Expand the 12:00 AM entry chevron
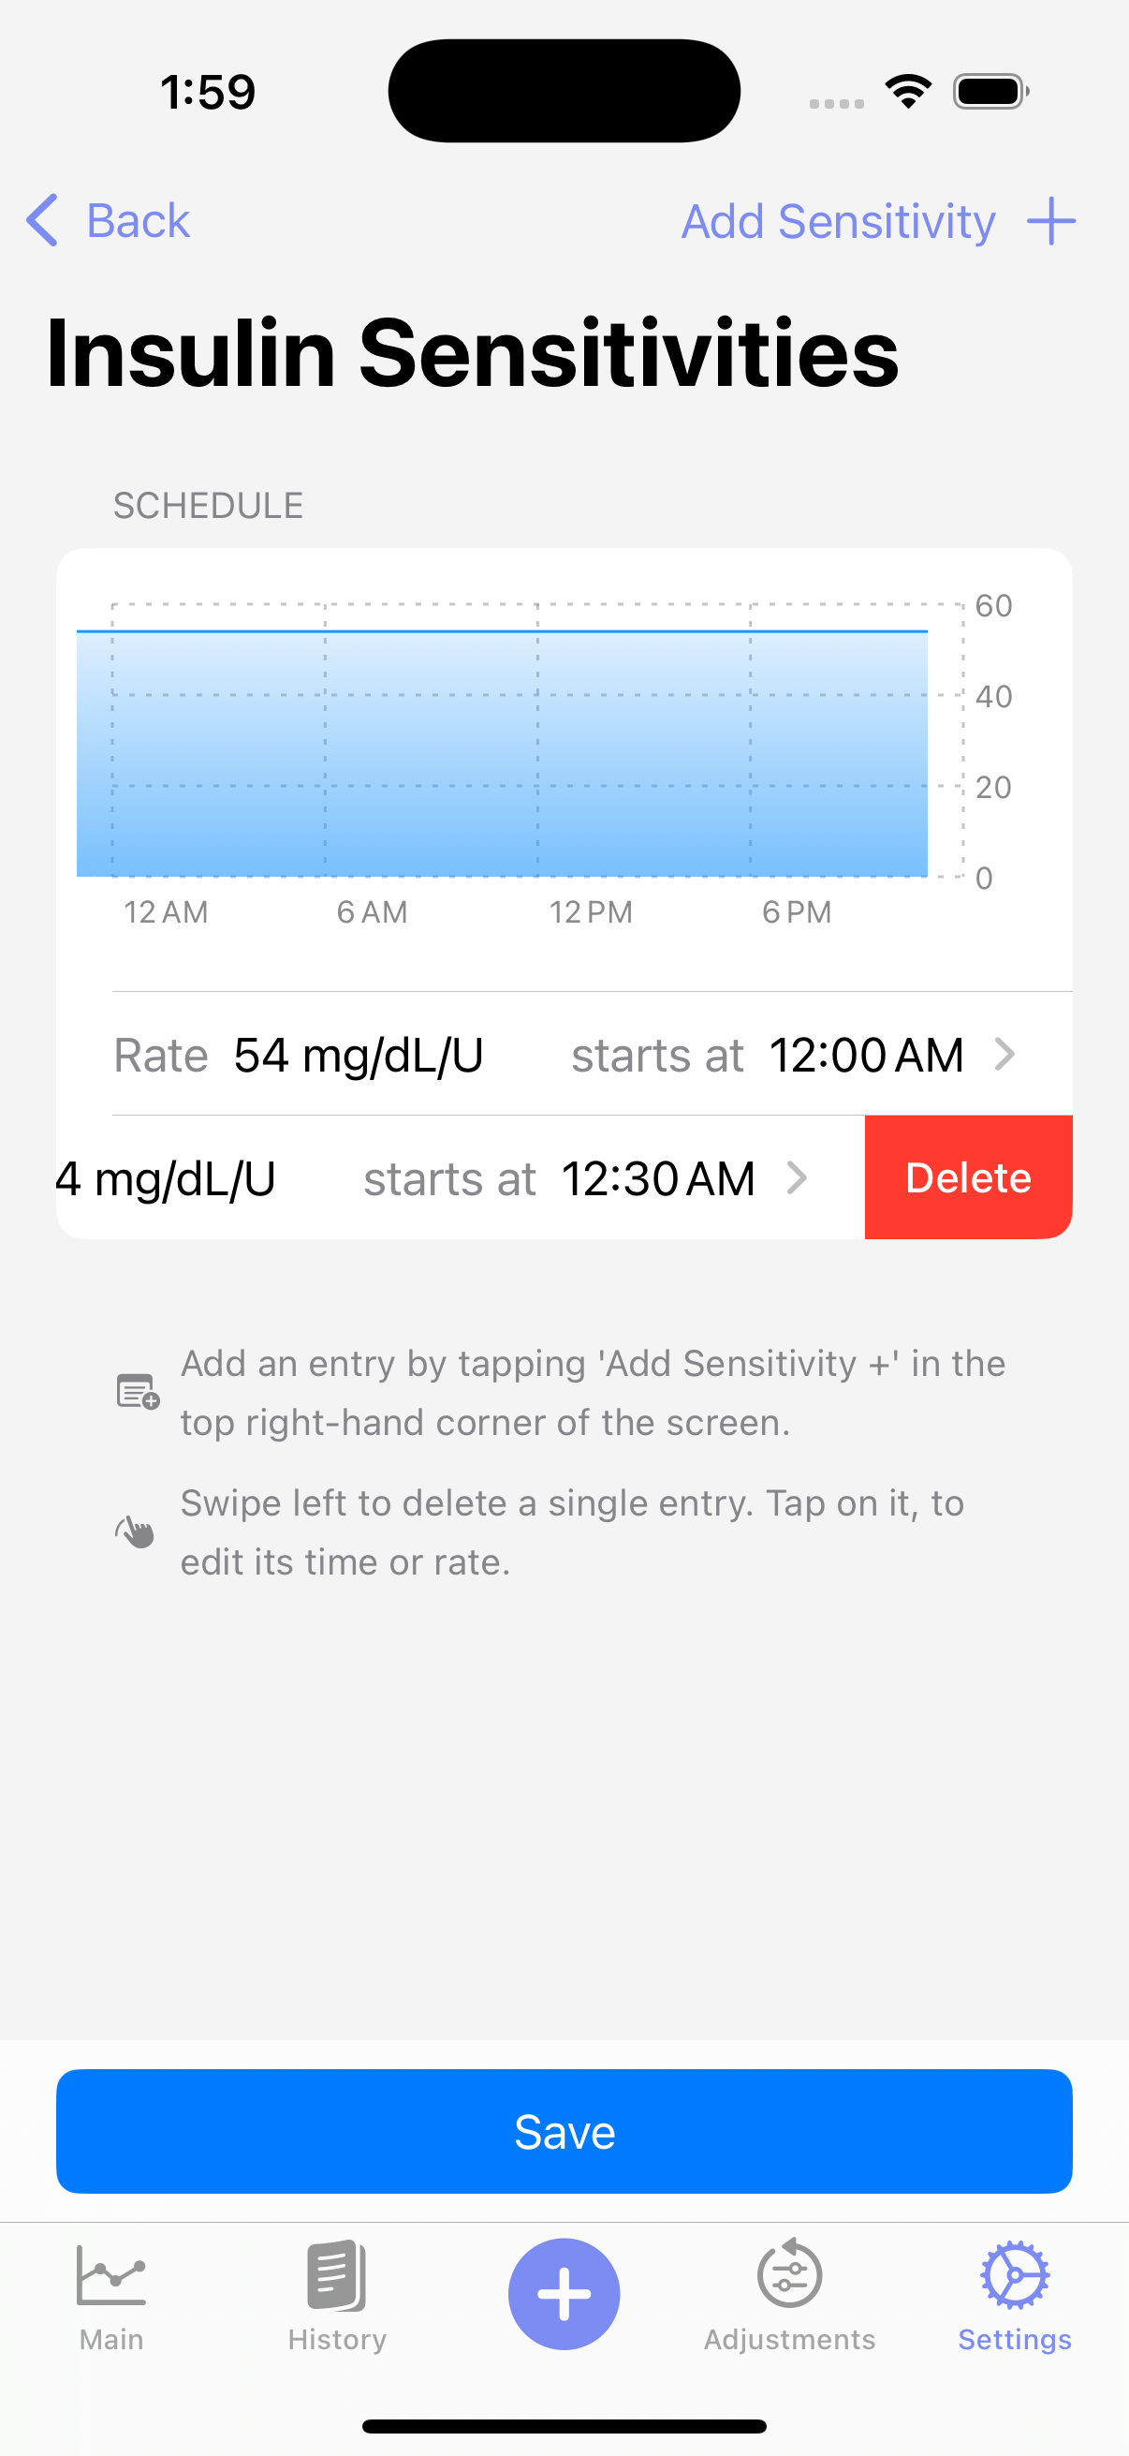 click(x=1004, y=1055)
